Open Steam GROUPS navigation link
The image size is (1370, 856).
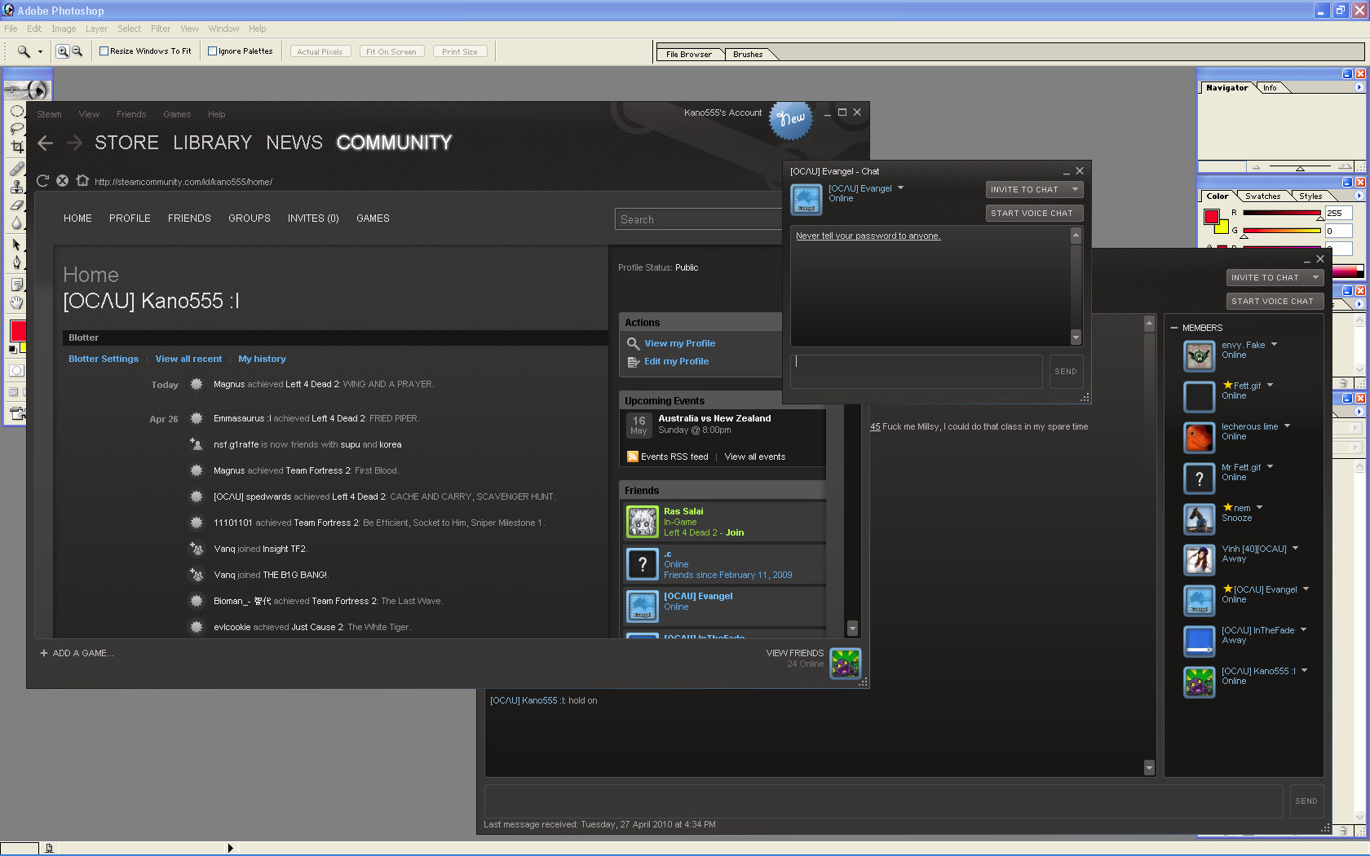[250, 218]
